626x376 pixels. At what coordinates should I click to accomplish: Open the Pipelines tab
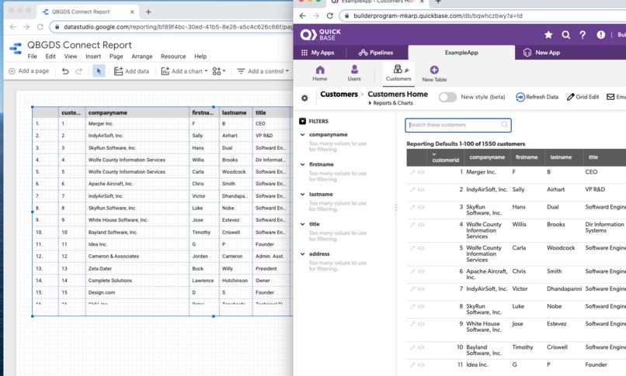click(376, 53)
